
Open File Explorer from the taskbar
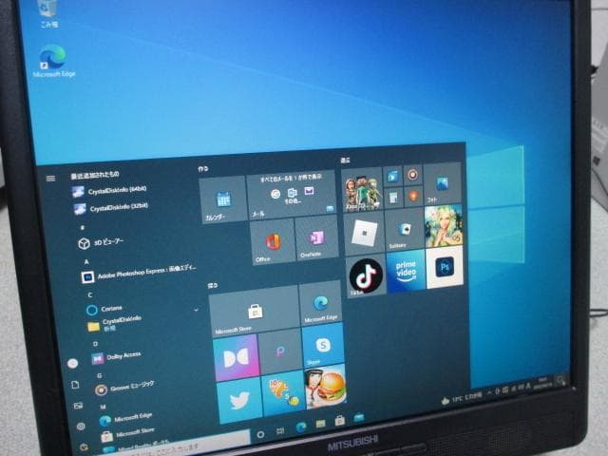(x=320, y=424)
